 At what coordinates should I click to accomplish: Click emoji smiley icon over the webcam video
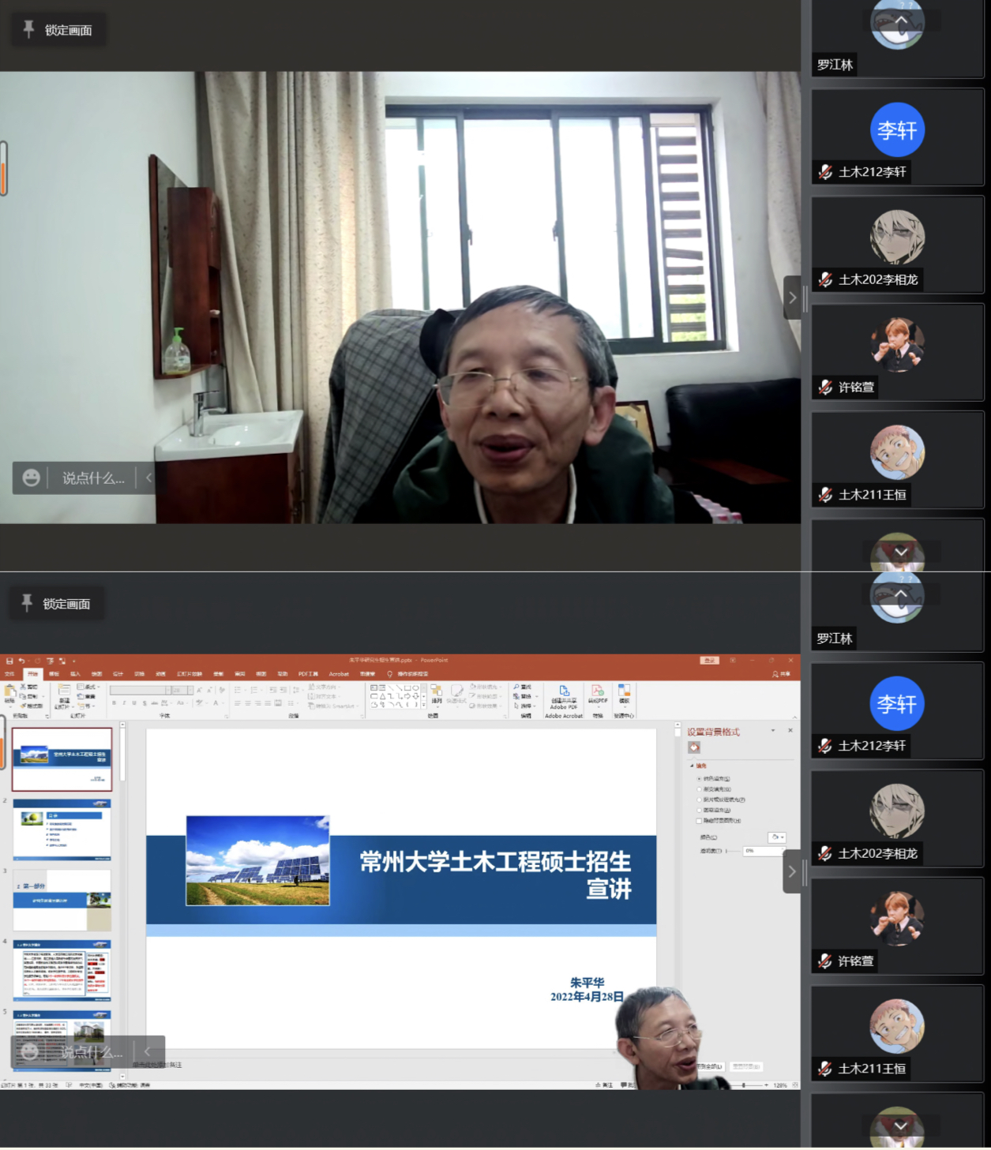pyautogui.click(x=31, y=478)
